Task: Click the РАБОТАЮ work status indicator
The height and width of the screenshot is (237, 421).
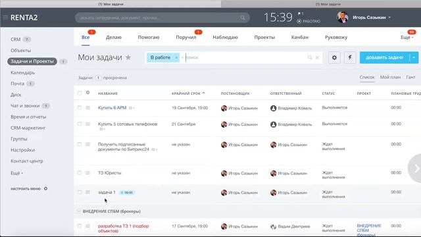Action: 309,21
